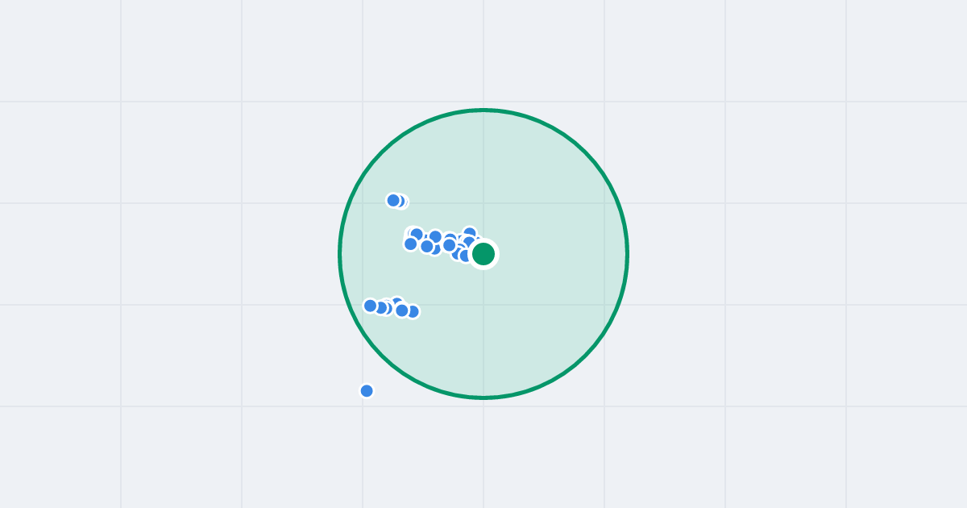Screen dimensions: 967x508
Task: Click the empty shaded area right of the green marker
Action: (x=556, y=254)
